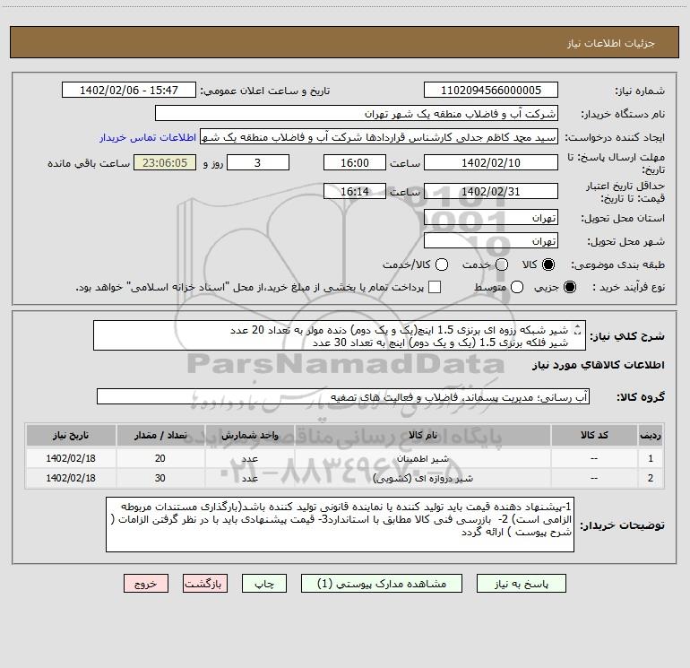Click the days remaining field showing 3

258,162
